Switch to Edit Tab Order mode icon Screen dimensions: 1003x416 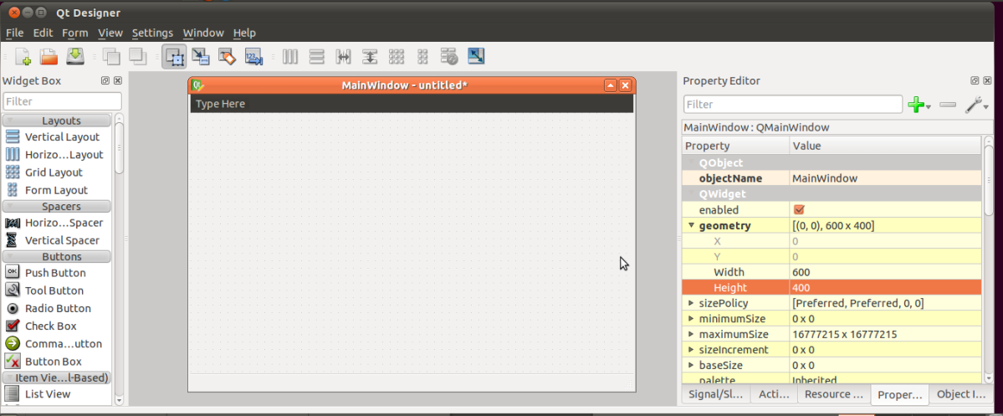point(253,56)
